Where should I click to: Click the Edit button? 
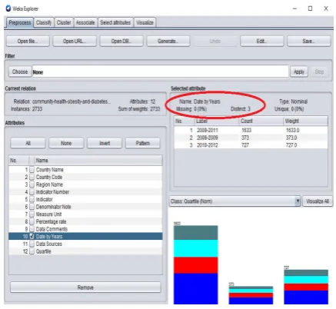point(262,41)
